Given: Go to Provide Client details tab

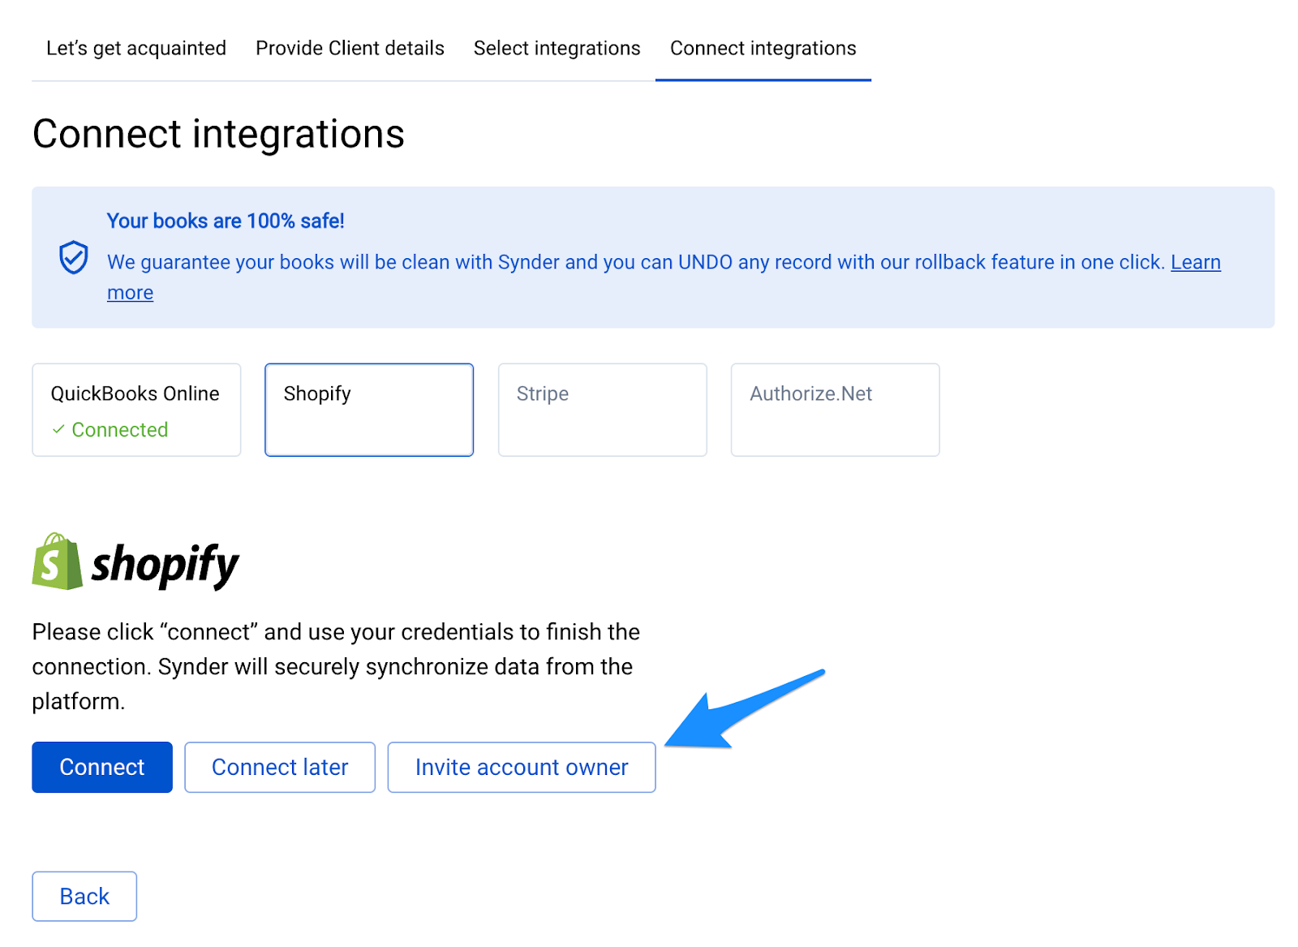Looking at the screenshot, I should 350,49.
